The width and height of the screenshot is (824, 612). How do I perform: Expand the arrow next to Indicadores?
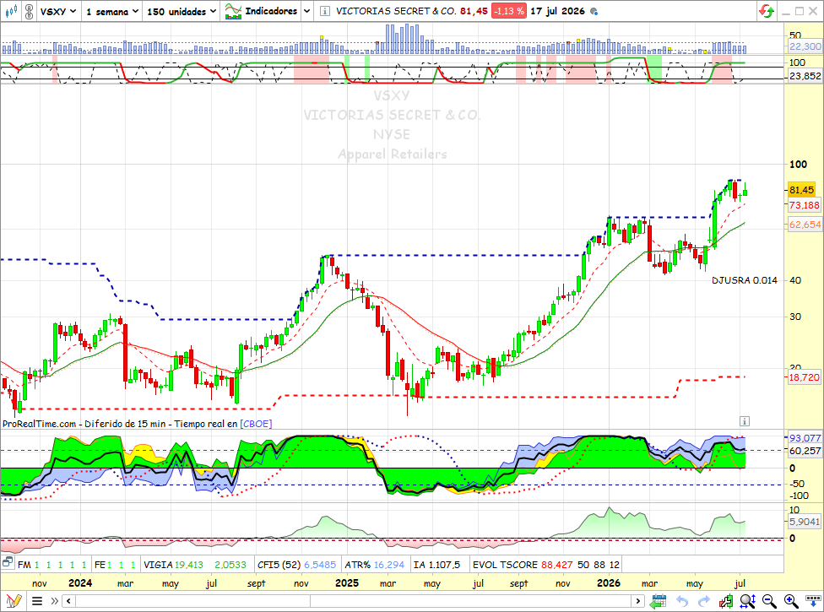[x=307, y=11]
